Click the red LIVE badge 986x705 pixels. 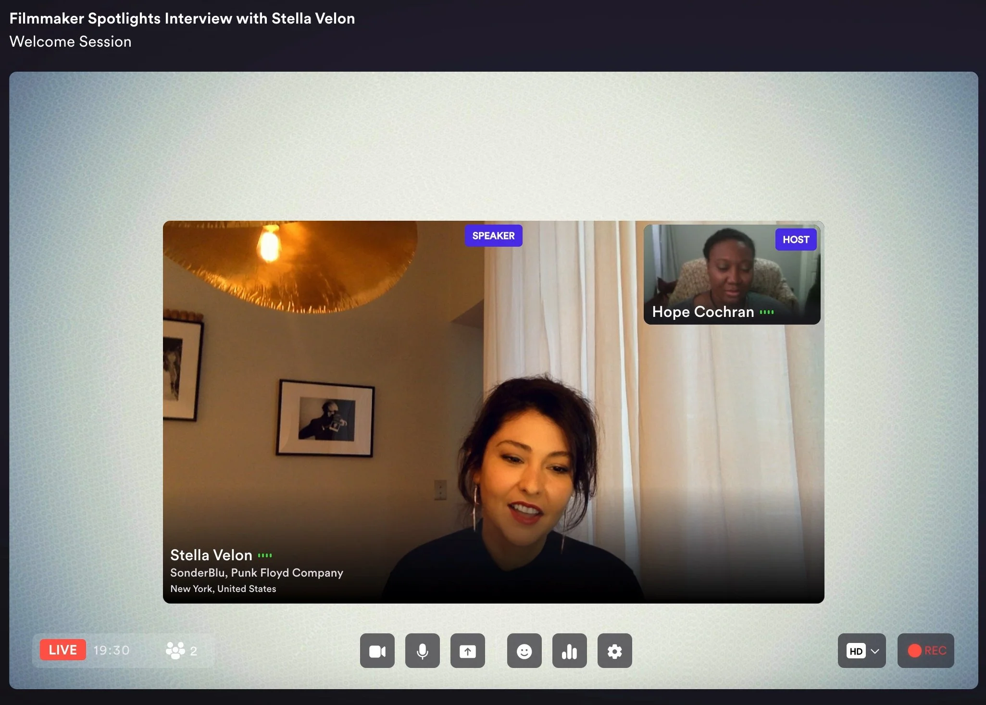62,650
